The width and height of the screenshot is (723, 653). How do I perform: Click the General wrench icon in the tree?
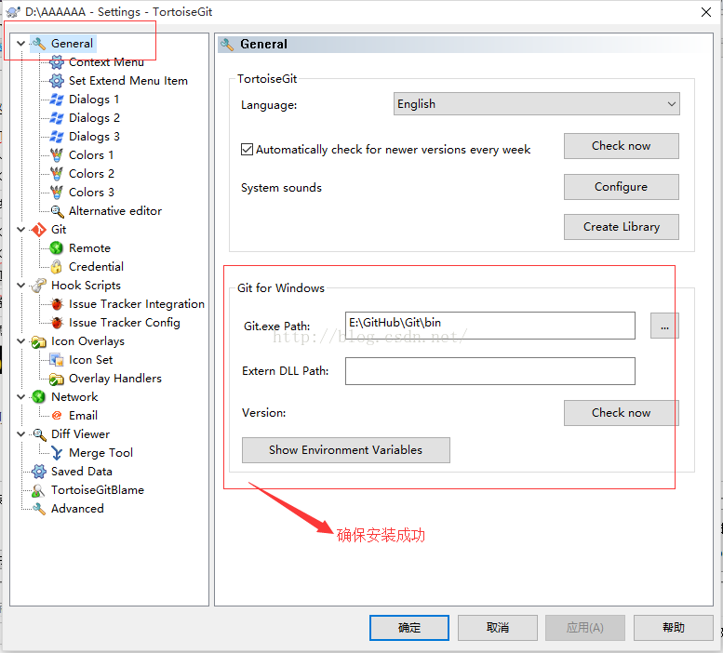(x=39, y=44)
